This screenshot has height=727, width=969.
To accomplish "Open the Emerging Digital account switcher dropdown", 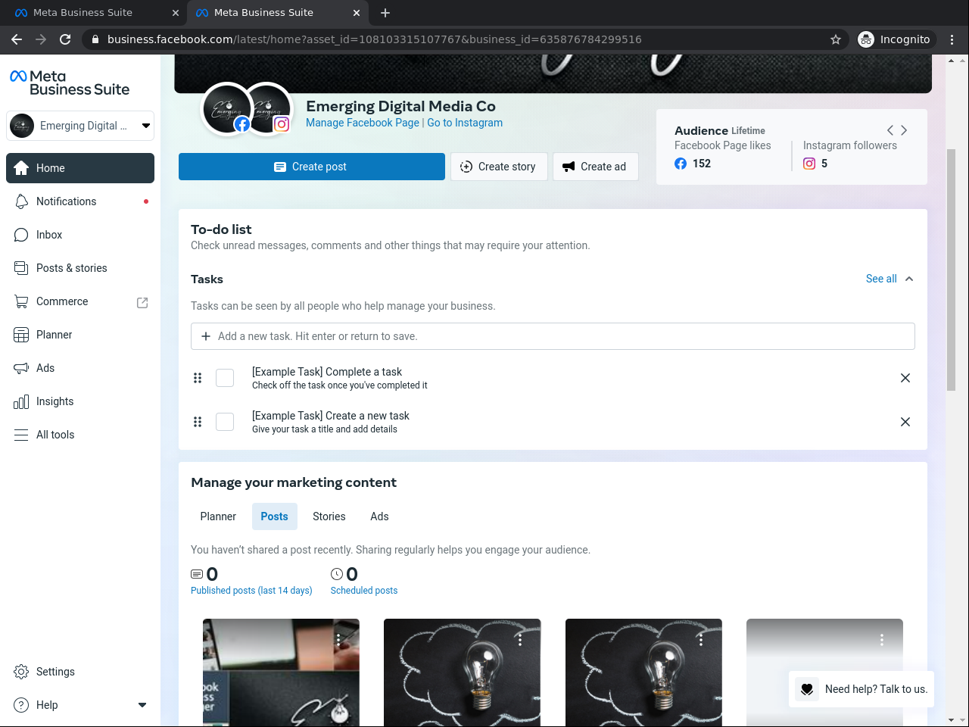I will pos(80,126).
